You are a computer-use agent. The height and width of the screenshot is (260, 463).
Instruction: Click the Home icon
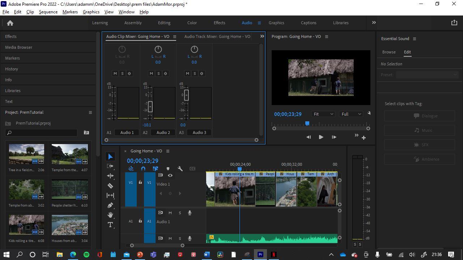pyautogui.click(x=10, y=23)
